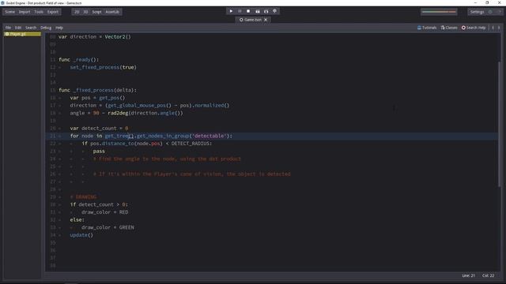Click 'draw_color = RED' line
The image size is (506, 284).
(x=104, y=212)
